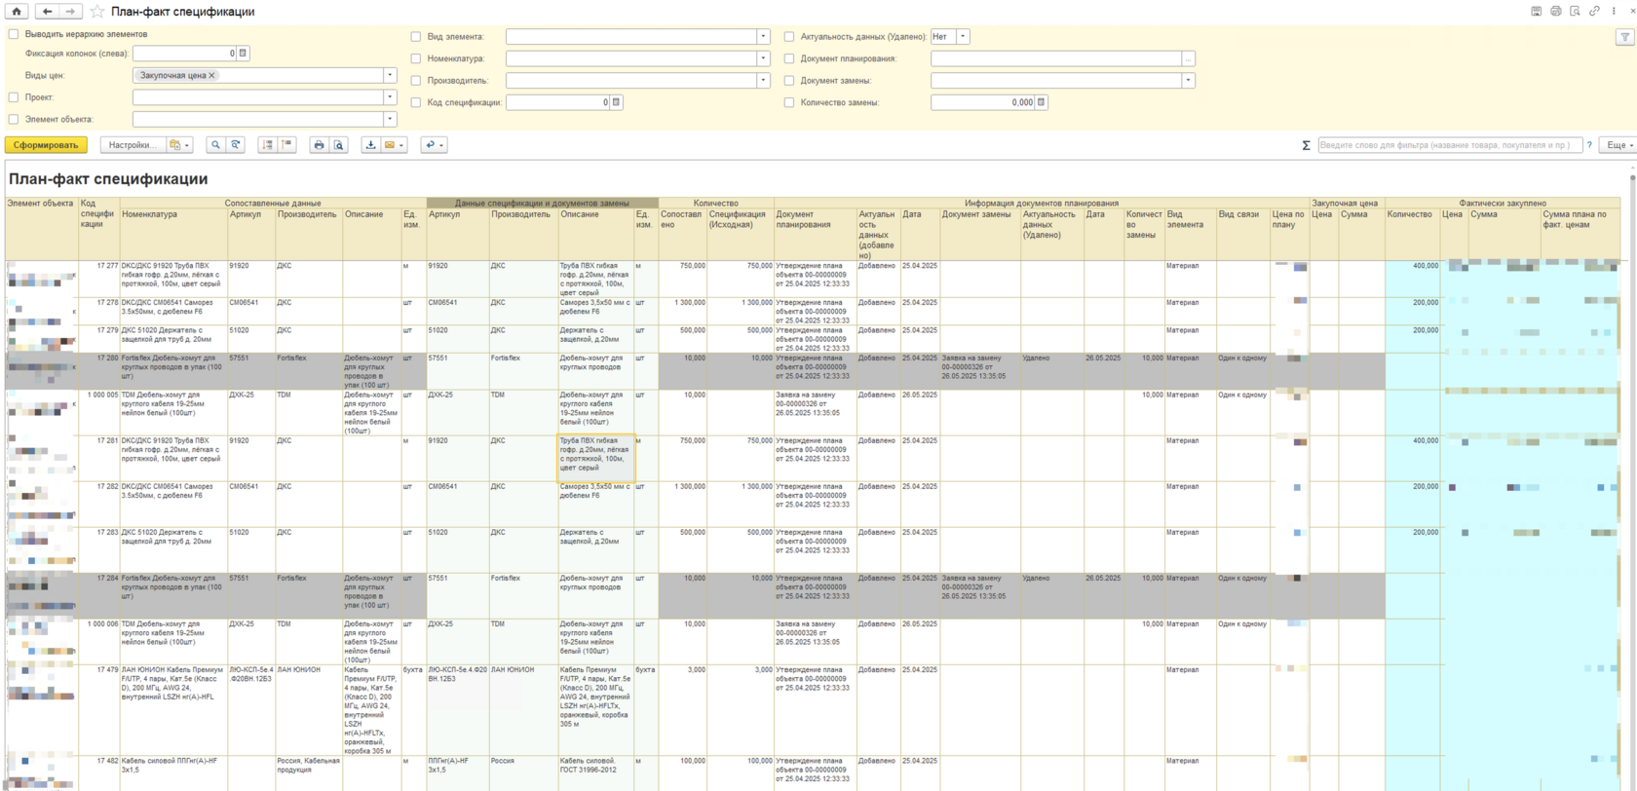Collapse all groups icon in the toolbar
1637x791 pixels.
coord(286,145)
